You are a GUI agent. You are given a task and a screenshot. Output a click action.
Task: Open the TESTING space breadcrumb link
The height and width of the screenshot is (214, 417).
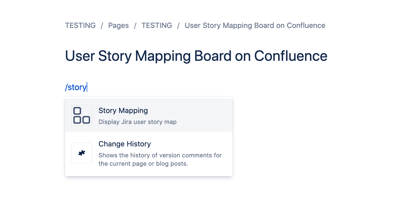tap(80, 25)
